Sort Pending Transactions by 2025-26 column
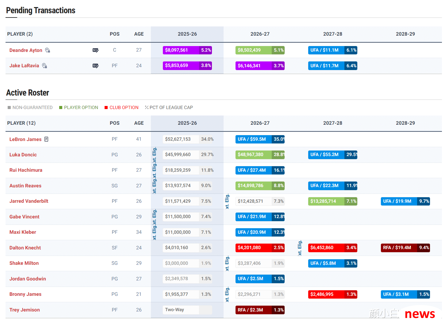Screen dimensions: 445x325 point(187,34)
